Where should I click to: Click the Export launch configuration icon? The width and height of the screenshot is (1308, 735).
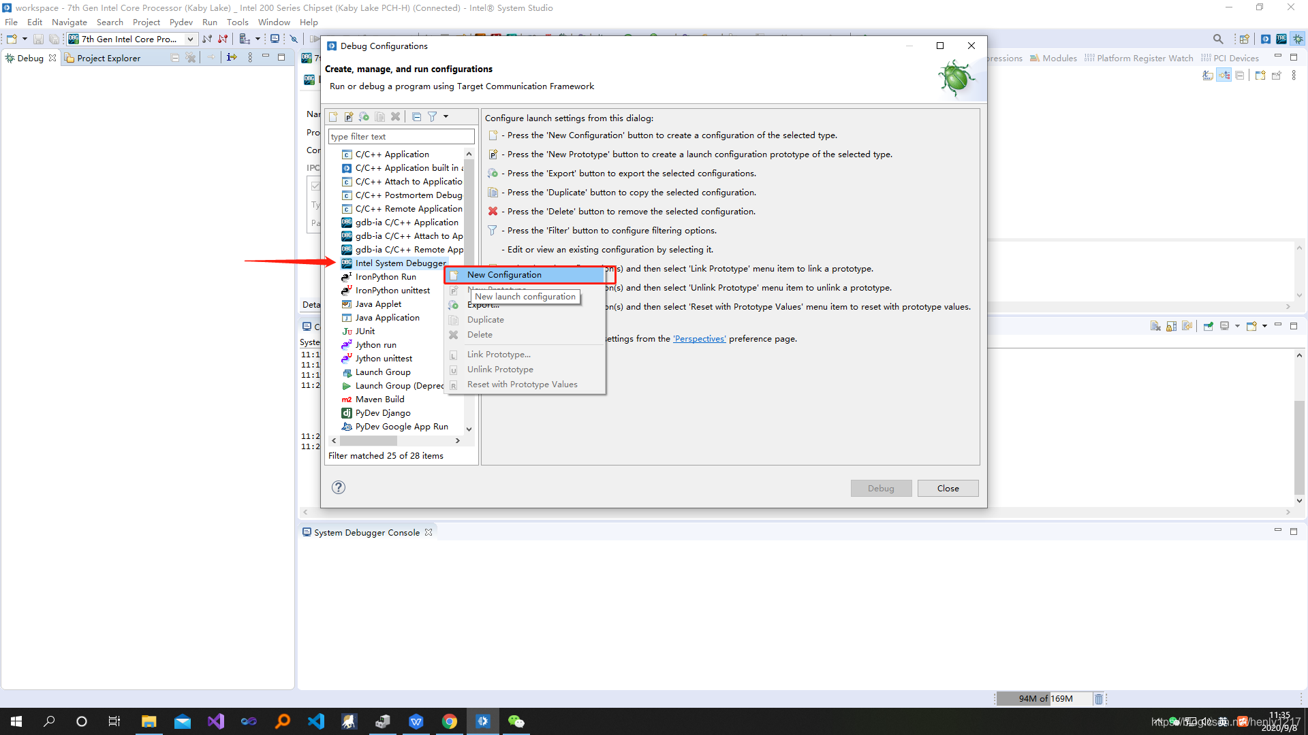pos(364,117)
